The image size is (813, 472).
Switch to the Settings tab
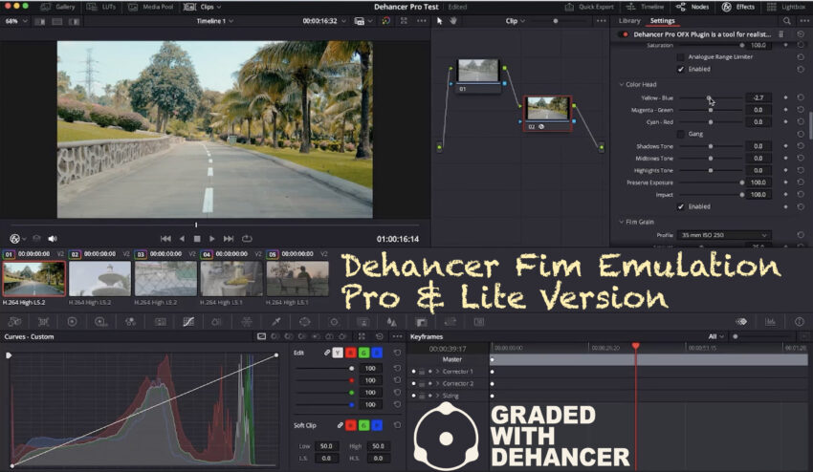(x=663, y=21)
